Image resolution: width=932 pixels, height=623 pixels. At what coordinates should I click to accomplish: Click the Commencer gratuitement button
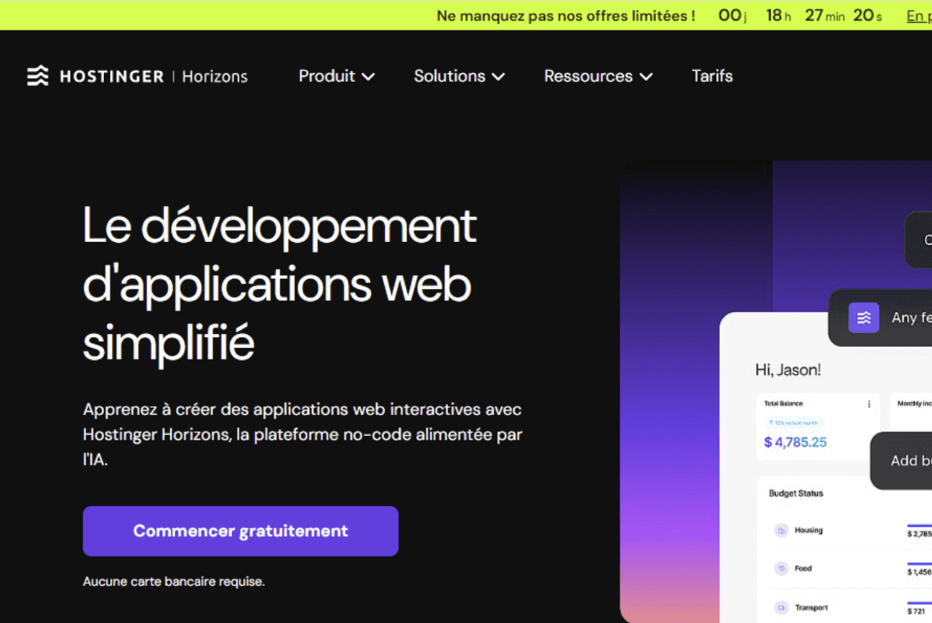click(241, 531)
